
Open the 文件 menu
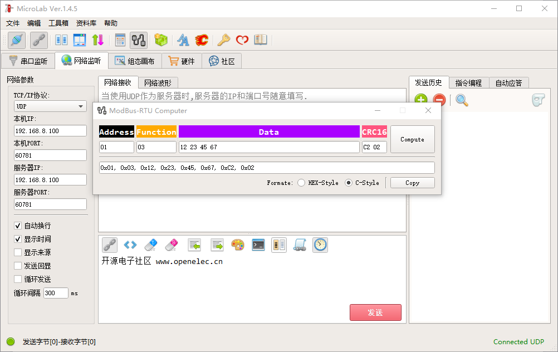(x=13, y=23)
